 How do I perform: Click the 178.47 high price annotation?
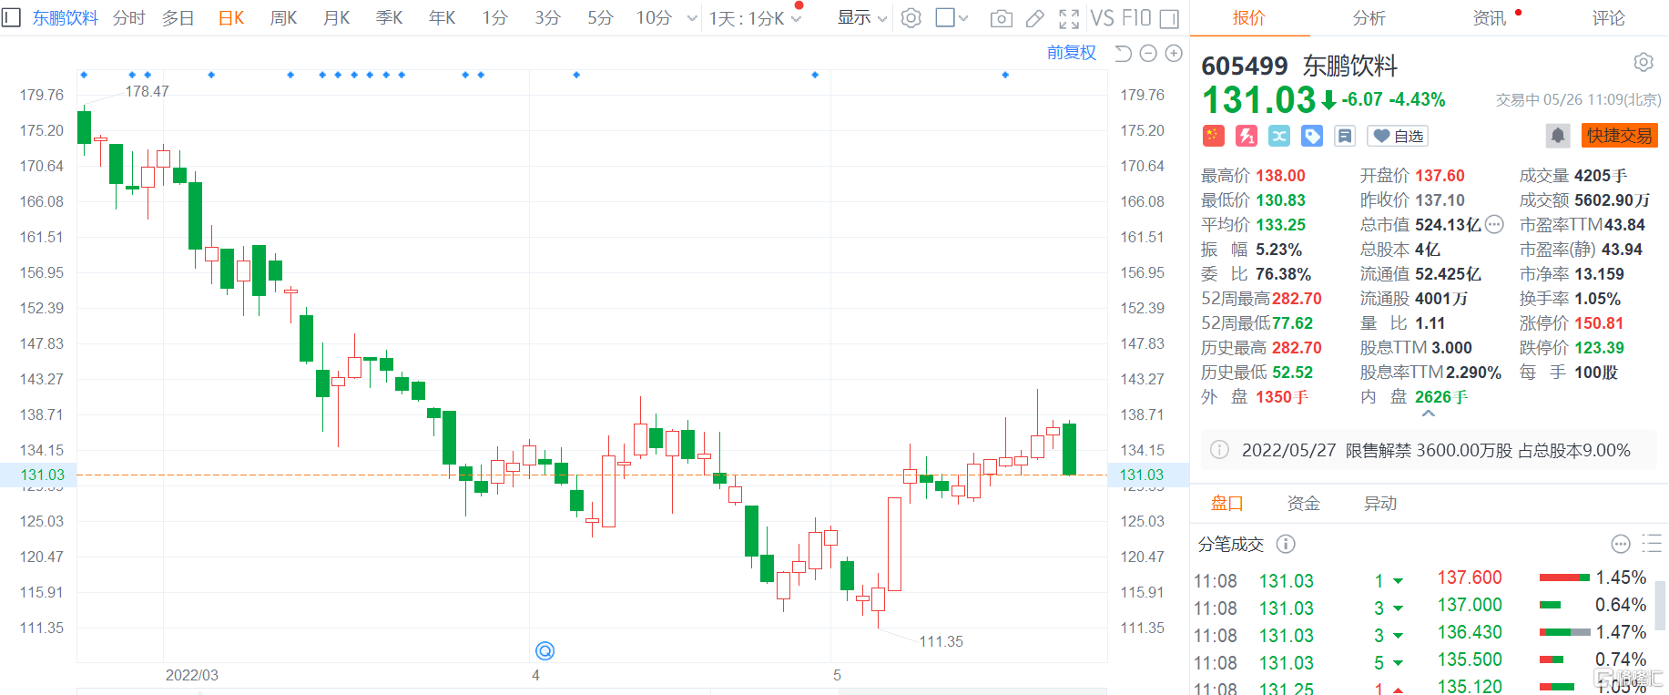coord(147,91)
